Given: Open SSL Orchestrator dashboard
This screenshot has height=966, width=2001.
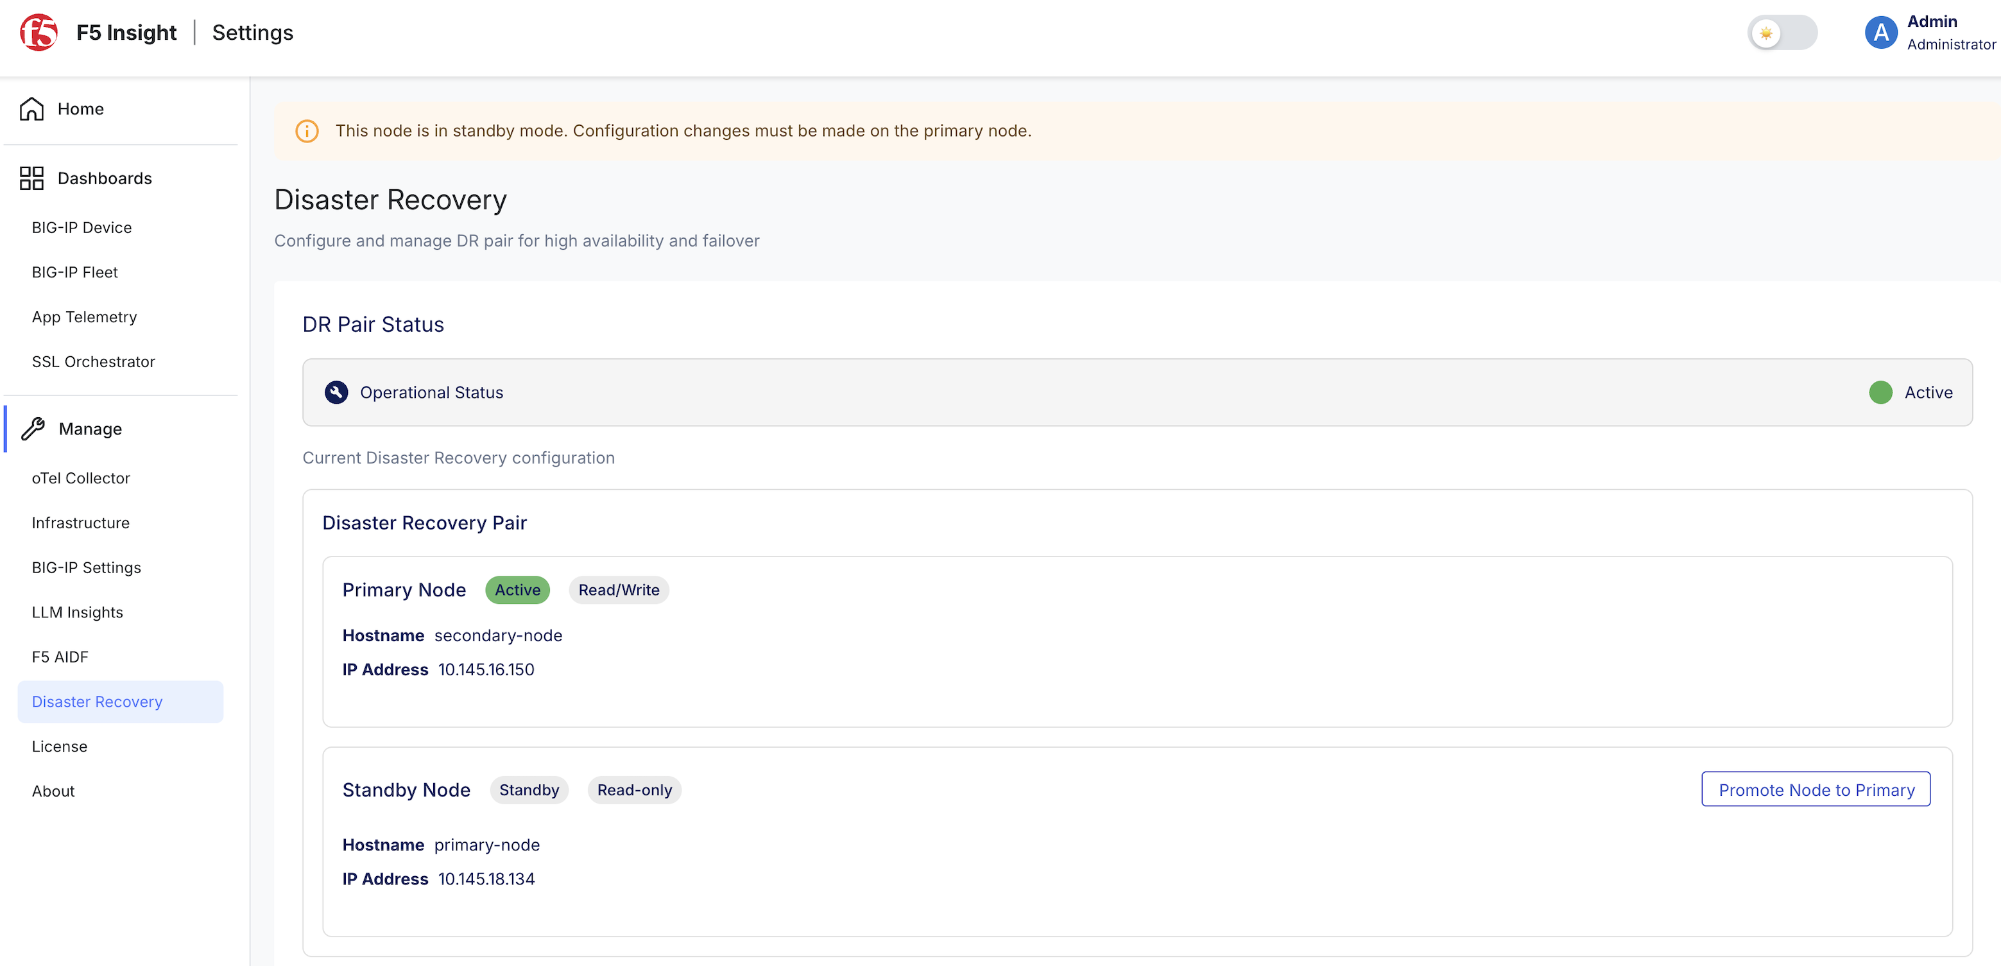Looking at the screenshot, I should click(x=93, y=362).
